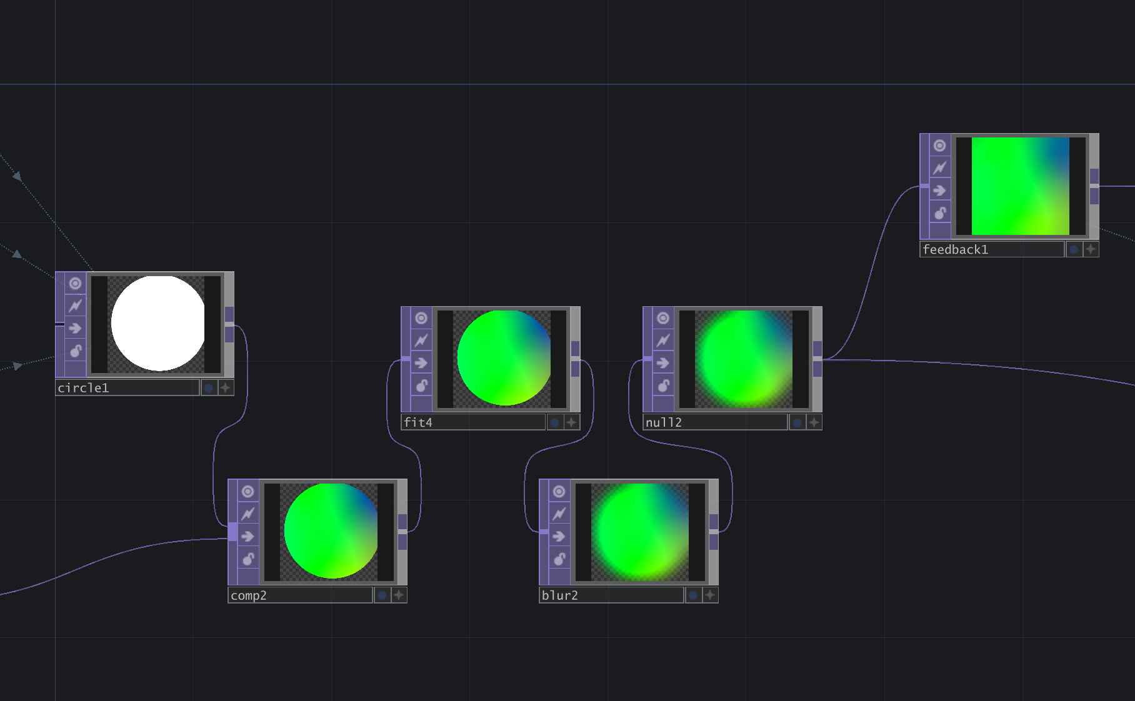Toggle clone immune flag on fit4

pyautogui.click(x=421, y=341)
